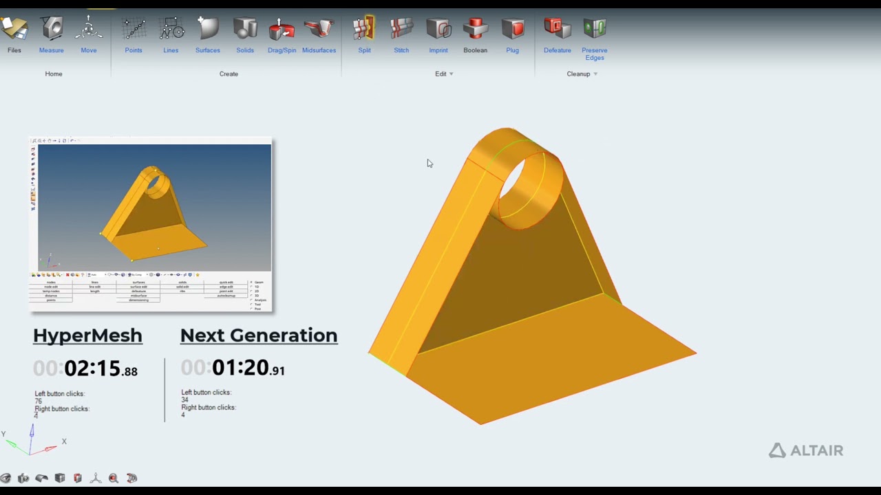Select the Solids tool
The height and width of the screenshot is (495, 881).
(x=245, y=34)
